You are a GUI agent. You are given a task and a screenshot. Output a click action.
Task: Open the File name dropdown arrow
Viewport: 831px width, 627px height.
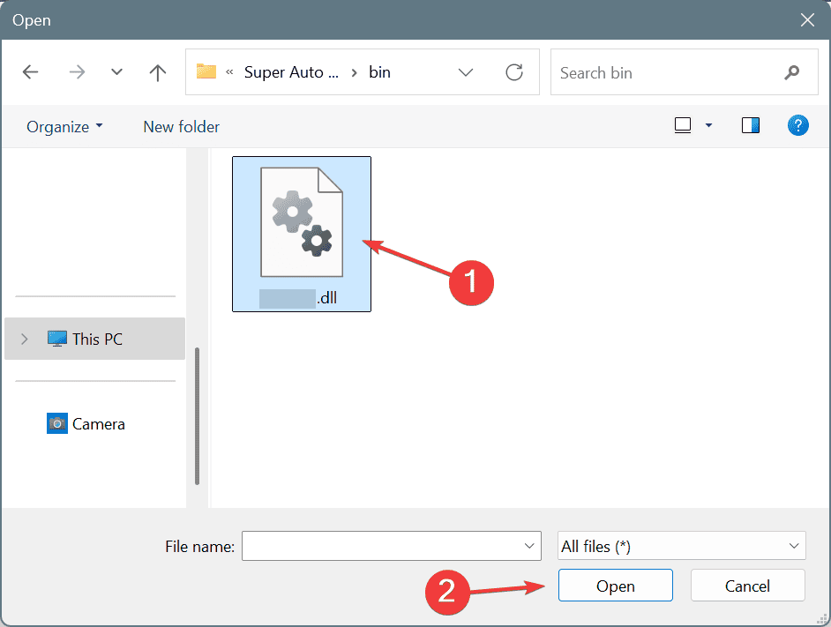[x=529, y=546]
